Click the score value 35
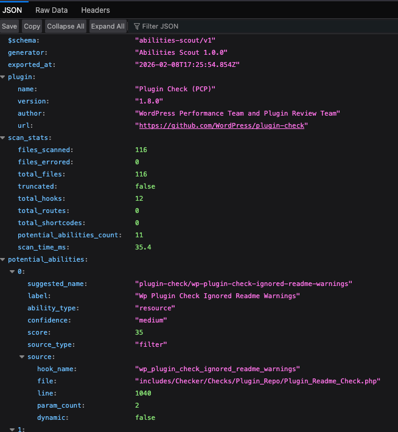 [x=139, y=332]
